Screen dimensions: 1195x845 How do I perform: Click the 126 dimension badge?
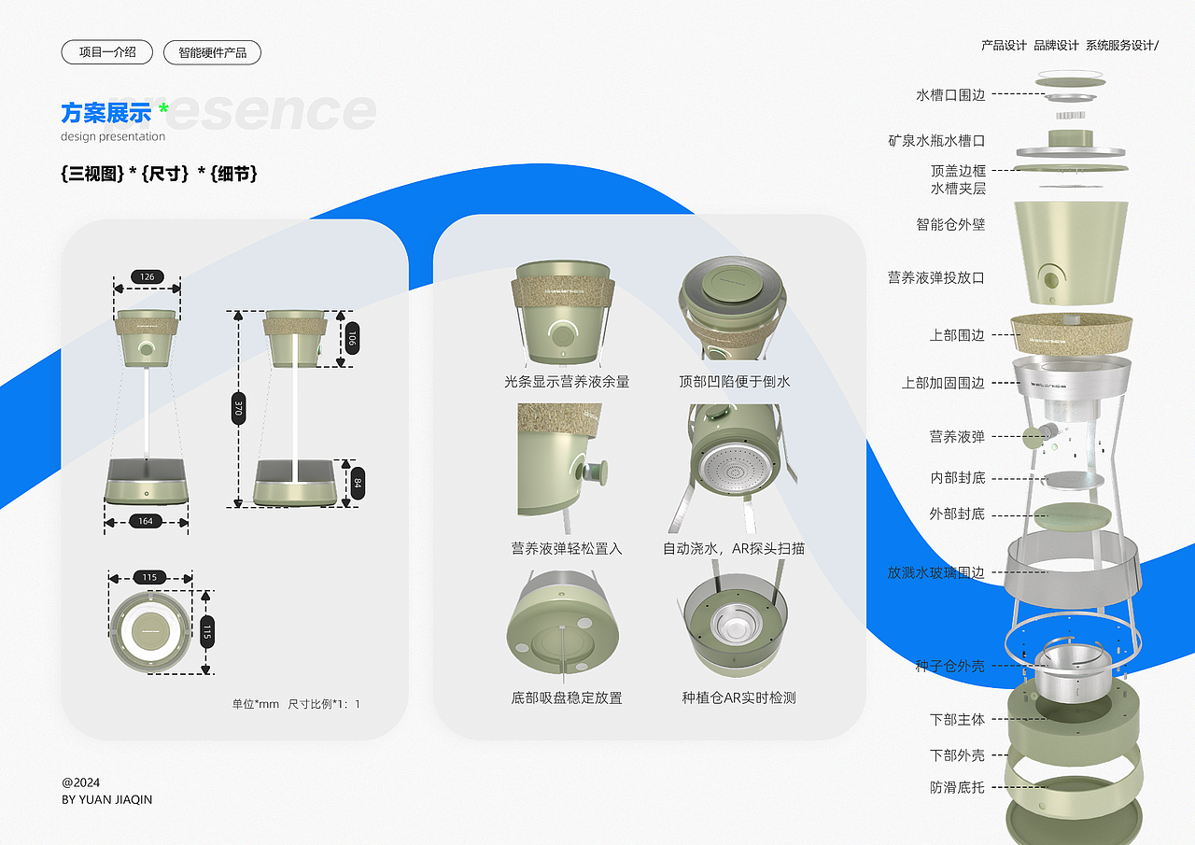coord(147,276)
